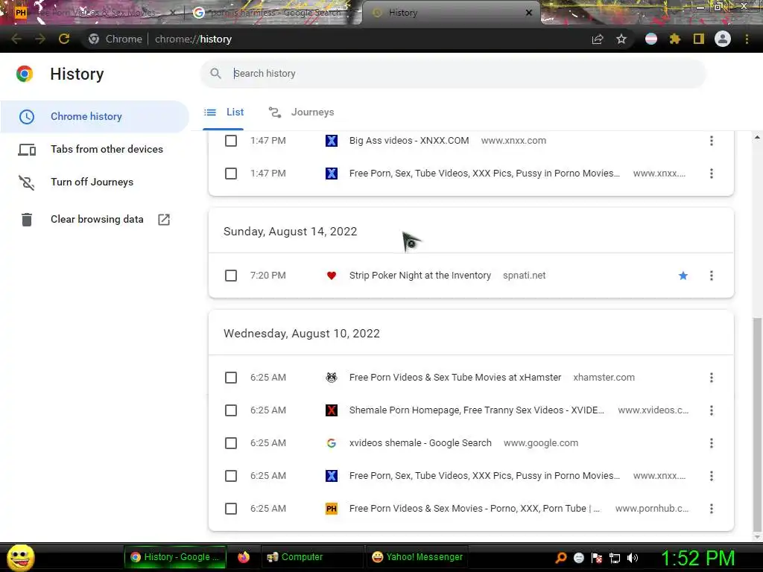
Task: Open Clear browsing data
Action: [95, 220]
